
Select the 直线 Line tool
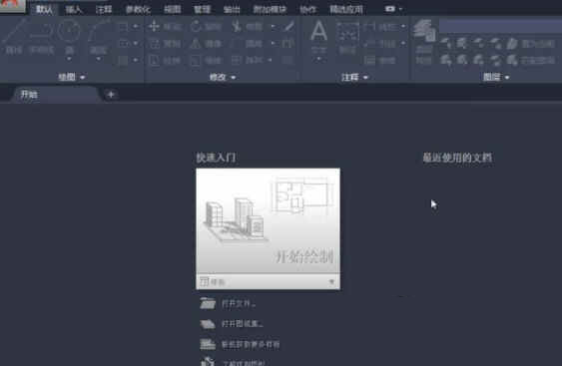tap(14, 36)
